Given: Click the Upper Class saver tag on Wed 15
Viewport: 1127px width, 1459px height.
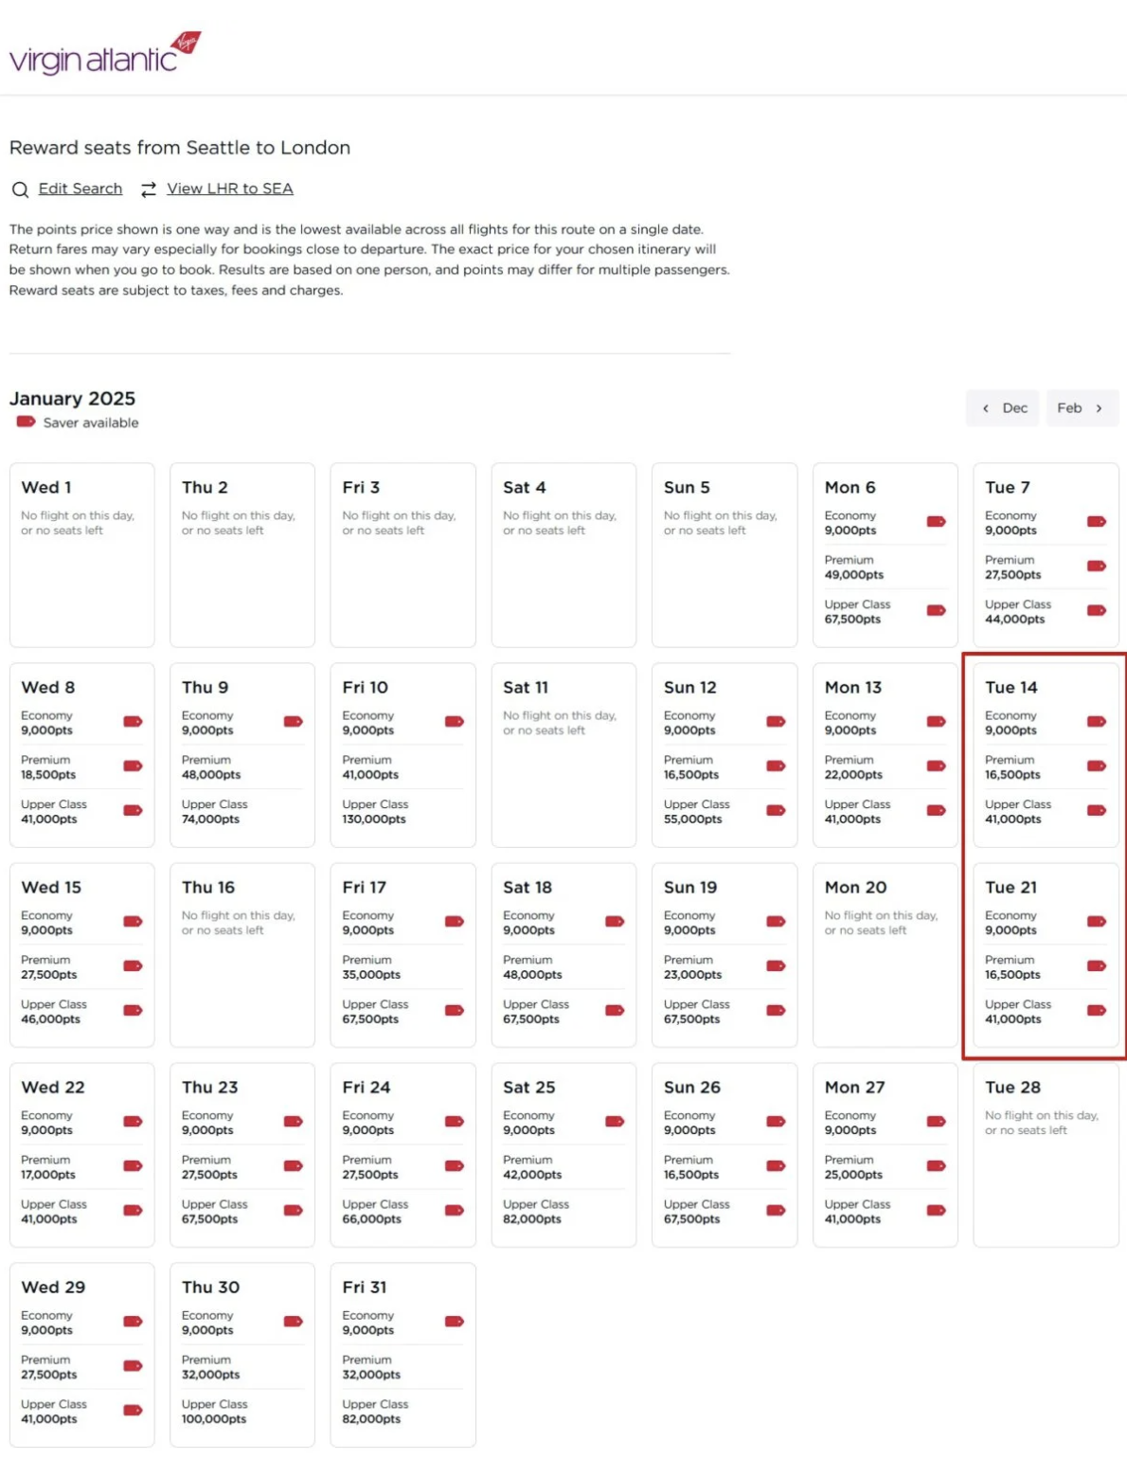Looking at the screenshot, I should point(133,1010).
